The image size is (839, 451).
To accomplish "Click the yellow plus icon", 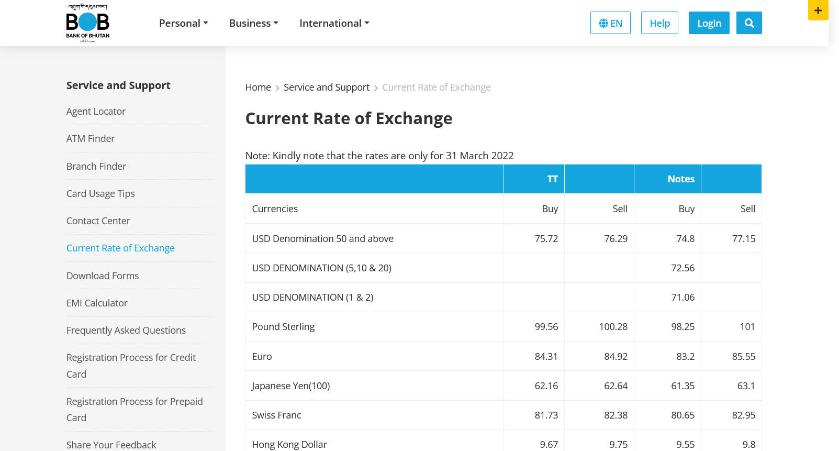I will (x=818, y=10).
